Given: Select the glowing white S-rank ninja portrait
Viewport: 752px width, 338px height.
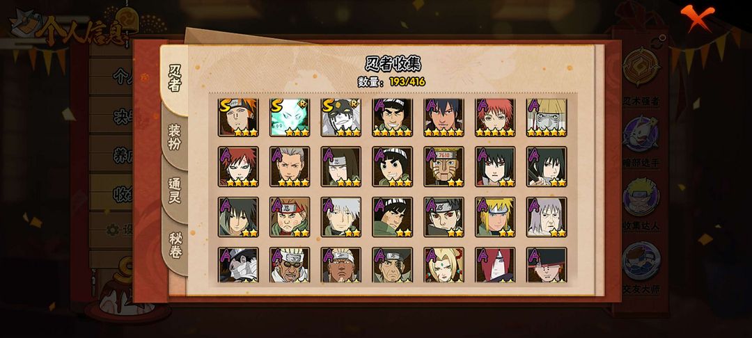Looking at the screenshot, I should (x=290, y=118).
